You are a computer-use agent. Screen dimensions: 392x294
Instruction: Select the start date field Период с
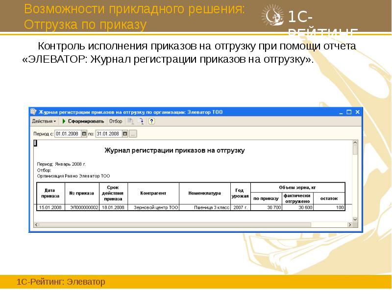[x=68, y=133]
